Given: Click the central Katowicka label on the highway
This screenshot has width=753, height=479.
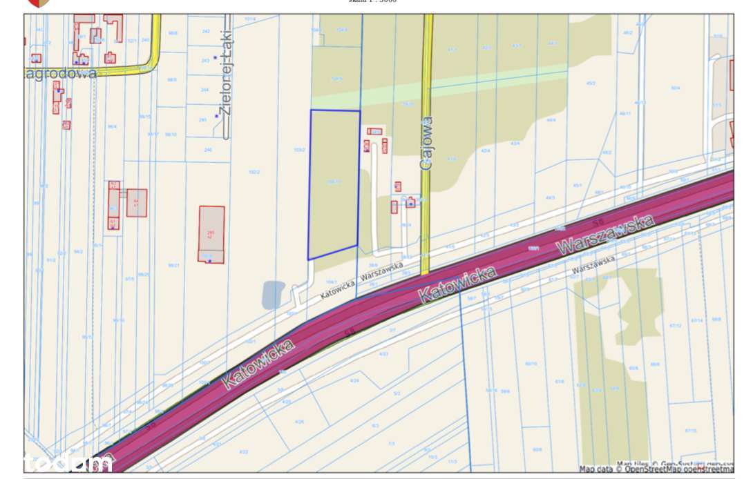Looking at the screenshot, I should (457, 284).
